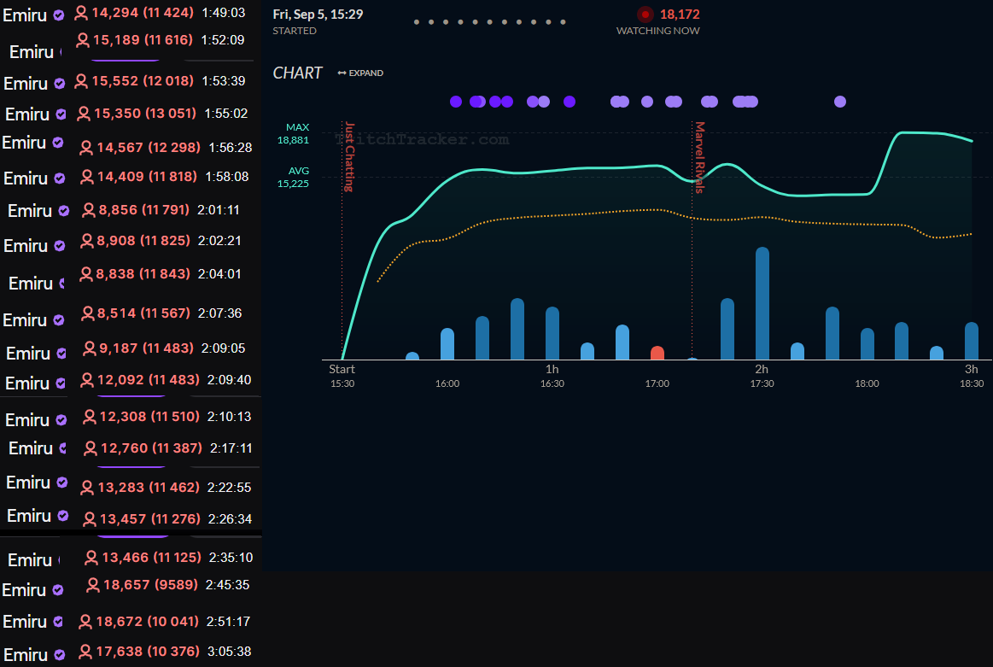Click viewer person icon before 13,457

coord(90,519)
